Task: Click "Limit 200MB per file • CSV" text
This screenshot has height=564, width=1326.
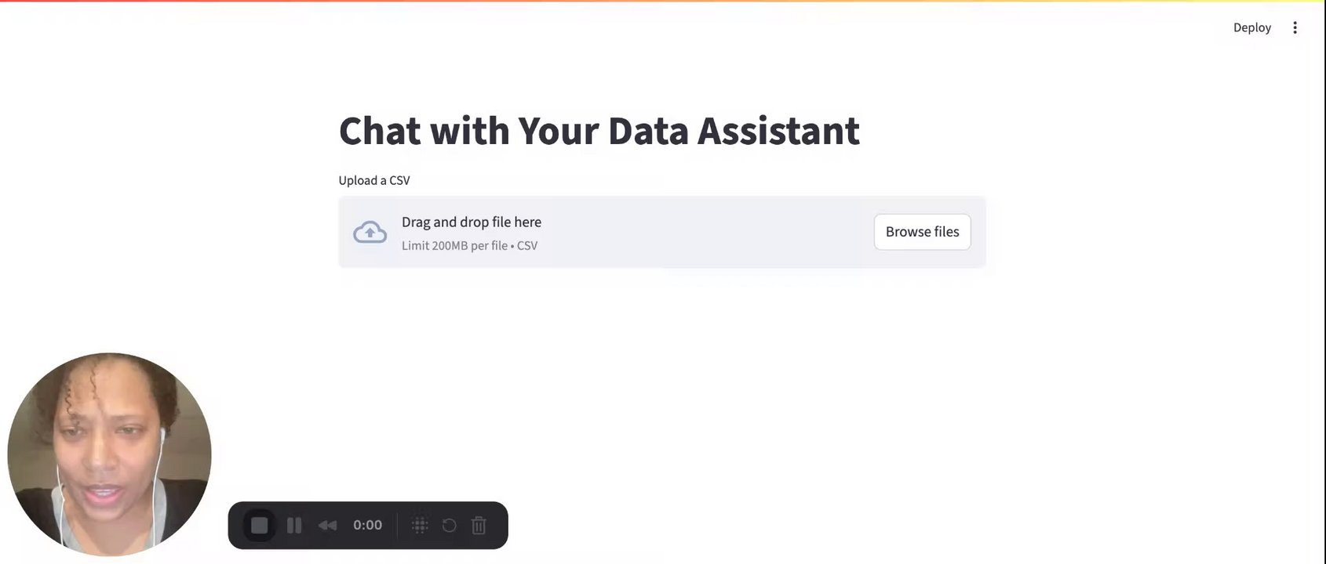Action: coord(469,245)
